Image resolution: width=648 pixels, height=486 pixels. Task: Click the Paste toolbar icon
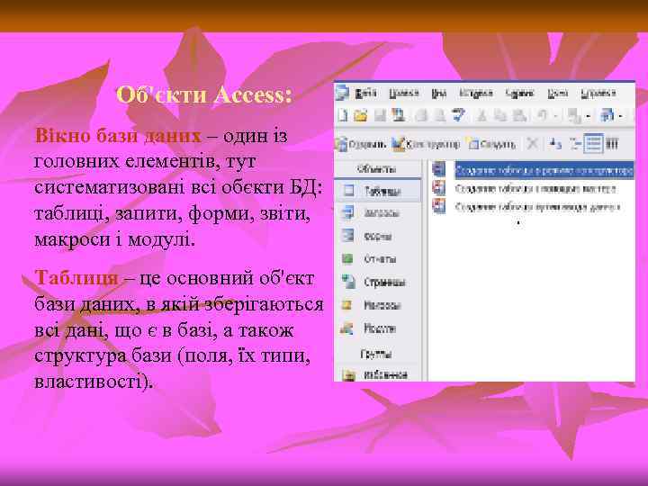[x=519, y=115]
